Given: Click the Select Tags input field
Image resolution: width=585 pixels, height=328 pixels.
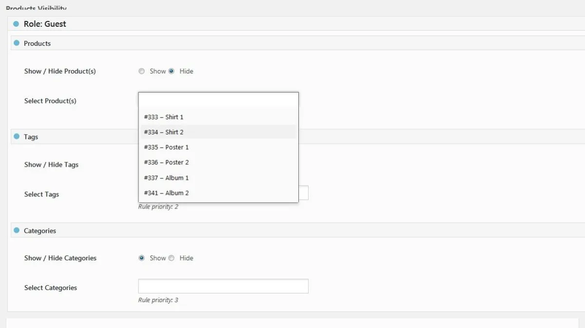Looking at the screenshot, I should point(303,193).
